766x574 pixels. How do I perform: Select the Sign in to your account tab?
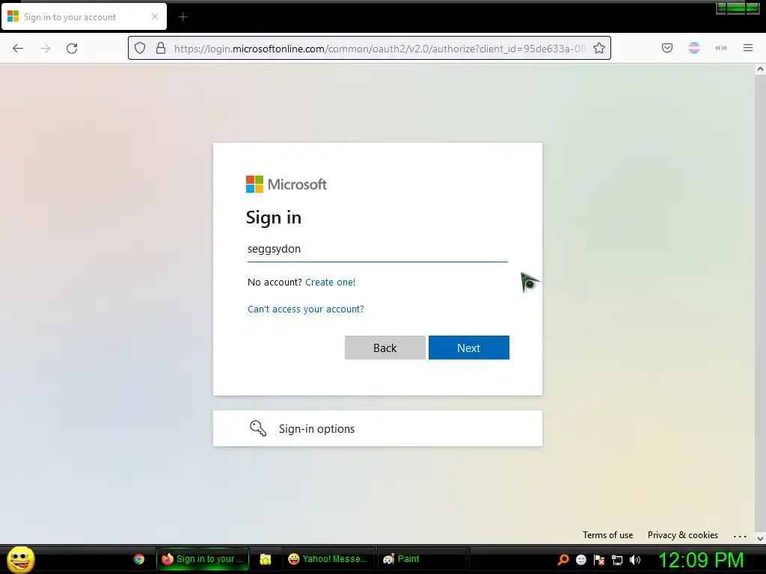pos(84,16)
